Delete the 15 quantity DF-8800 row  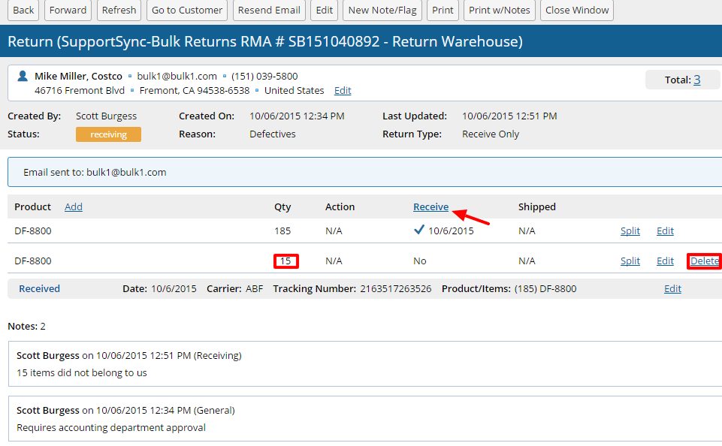(x=705, y=261)
